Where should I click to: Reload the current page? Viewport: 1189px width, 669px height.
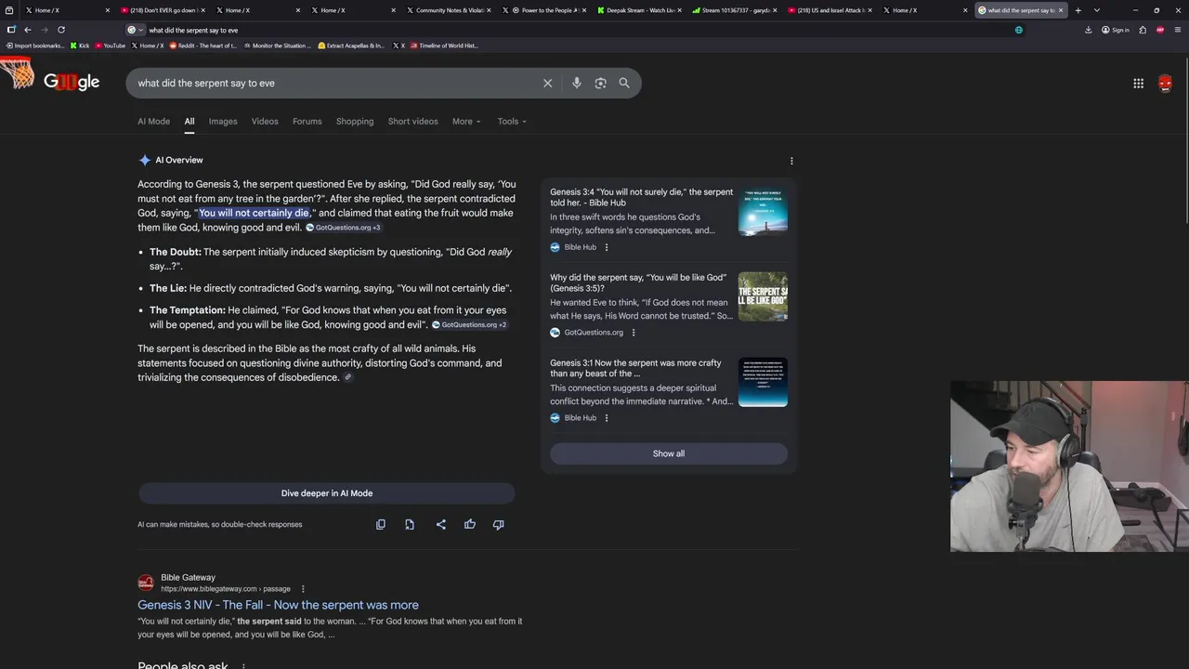[x=61, y=30]
